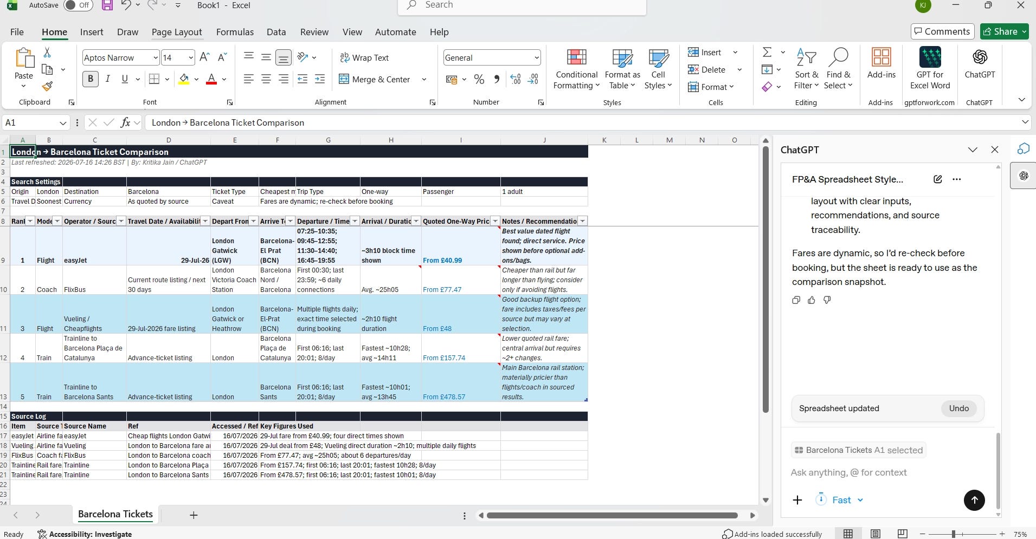Open the Fast model selector dropdown
This screenshot has width=1036, height=539.
point(840,500)
